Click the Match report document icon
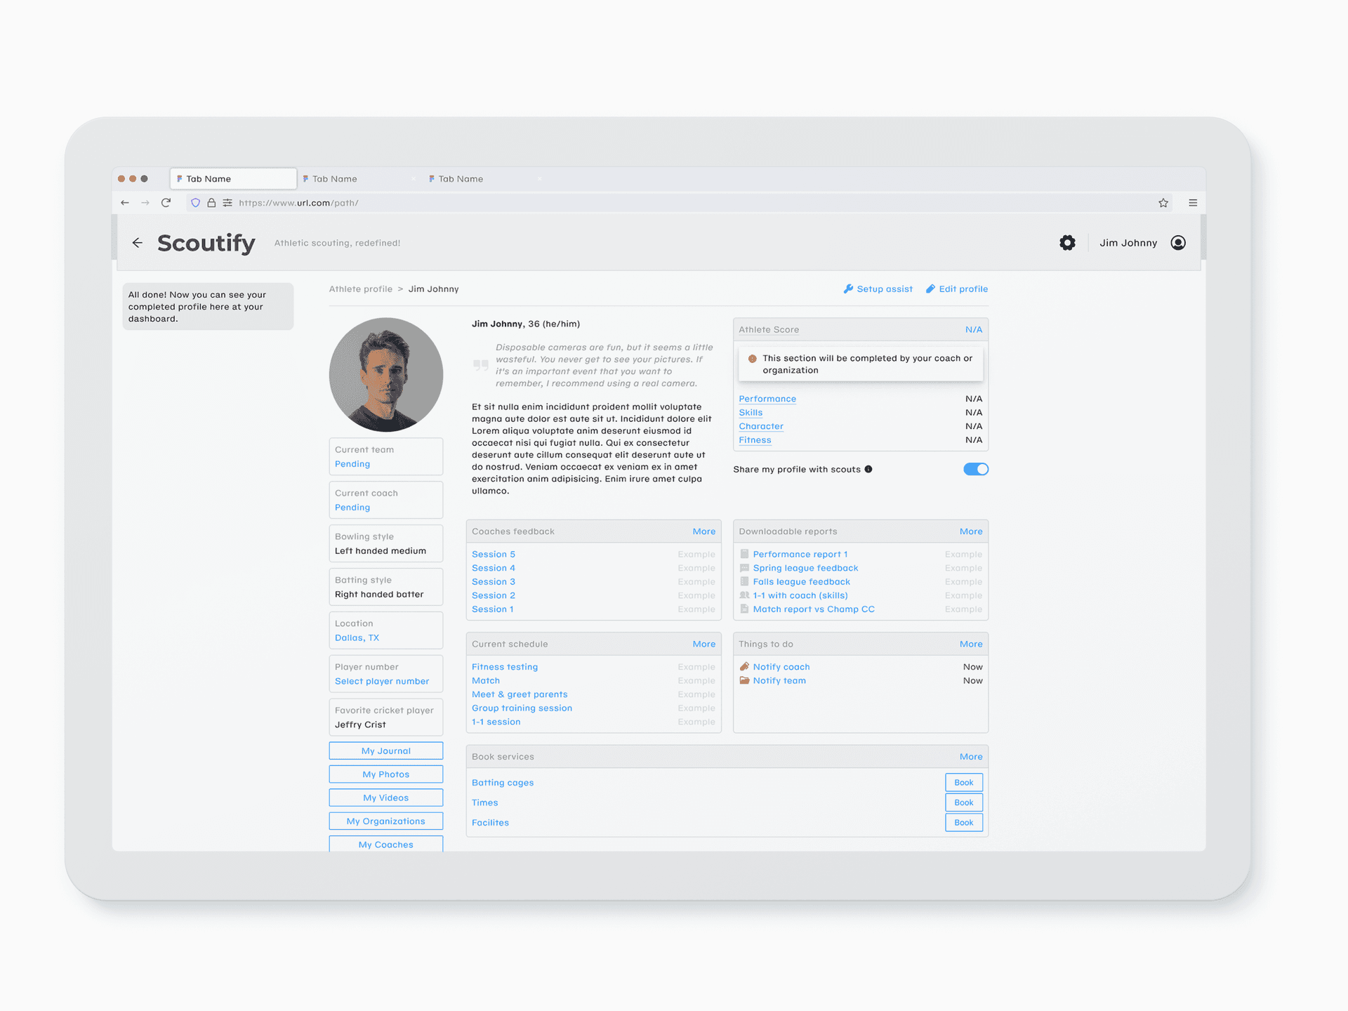The image size is (1348, 1011). [x=744, y=609]
